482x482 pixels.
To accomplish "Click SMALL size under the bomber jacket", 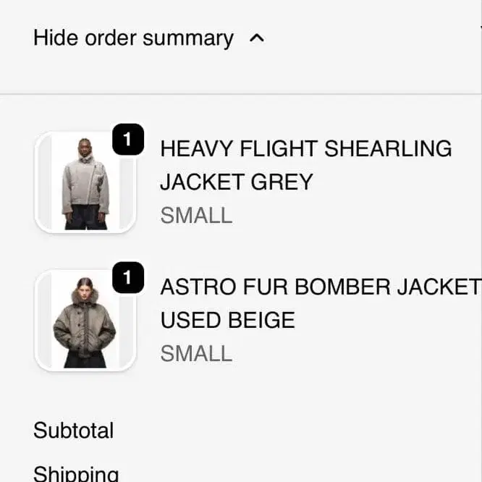I will point(196,354).
